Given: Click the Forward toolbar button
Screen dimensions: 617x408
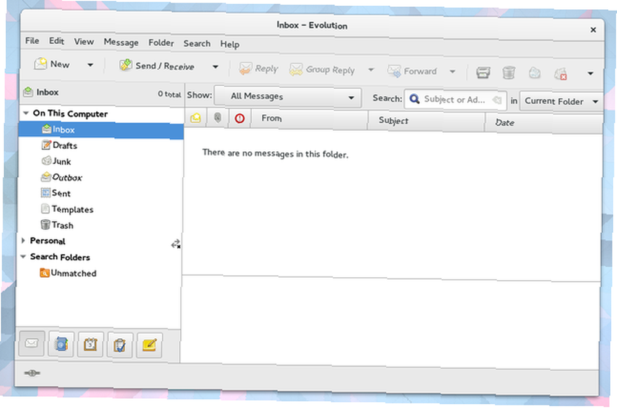Looking at the screenshot, I should pyautogui.click(x=412, y=71).
